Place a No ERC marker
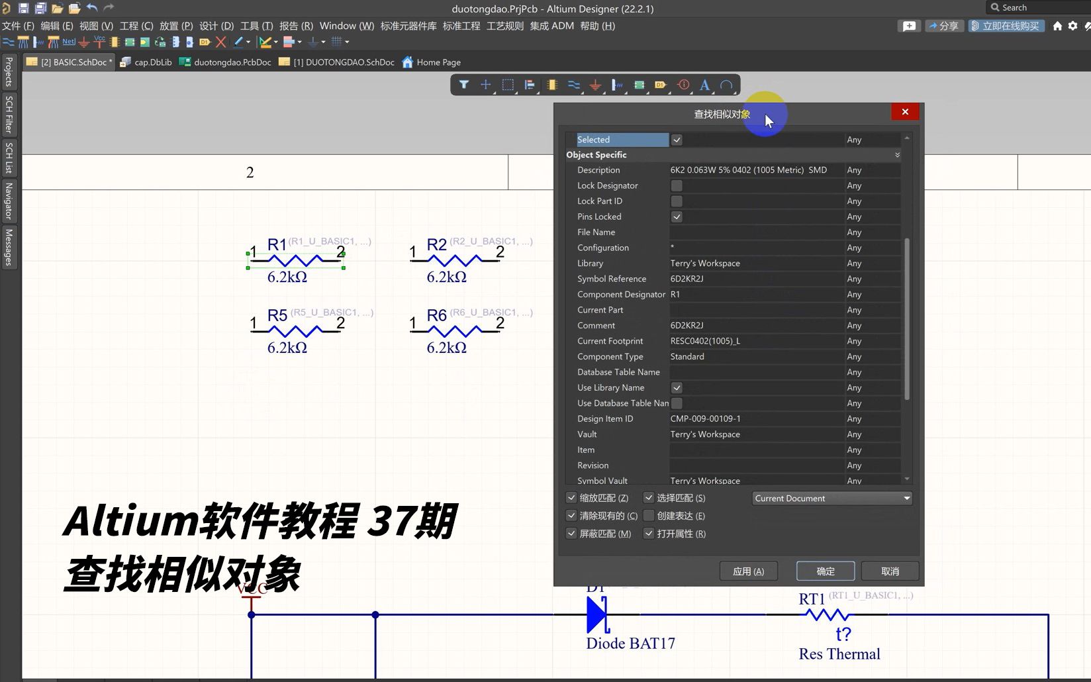The width and height of the screenshot is (1091, 682). pyautogui.click(x=222, y=41)
